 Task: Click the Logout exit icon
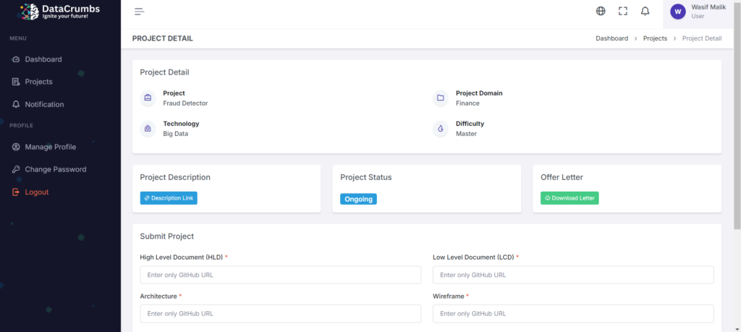click(16, 192)
